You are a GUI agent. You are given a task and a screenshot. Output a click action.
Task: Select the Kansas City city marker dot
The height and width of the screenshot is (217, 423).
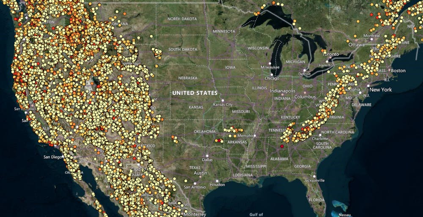(x=223, y=100)
